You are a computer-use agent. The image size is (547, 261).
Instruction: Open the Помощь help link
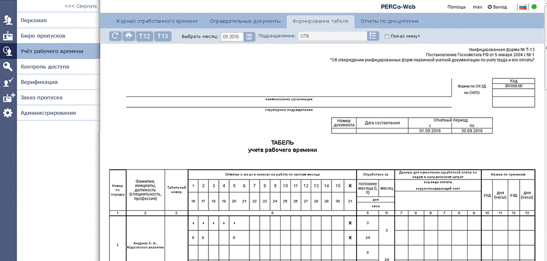pos(457,7)
